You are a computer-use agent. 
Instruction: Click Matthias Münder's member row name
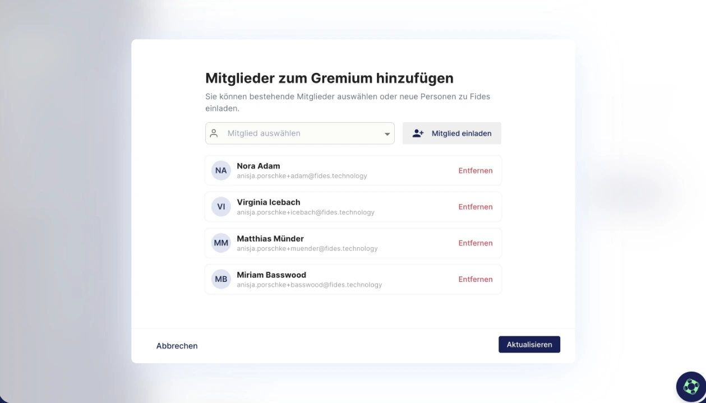(270, 239)
